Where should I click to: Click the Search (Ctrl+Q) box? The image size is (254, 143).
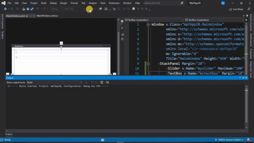(x=164, y=3)
